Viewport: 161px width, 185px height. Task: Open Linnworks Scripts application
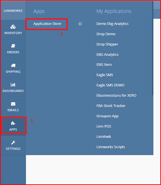tap(111, 147)
